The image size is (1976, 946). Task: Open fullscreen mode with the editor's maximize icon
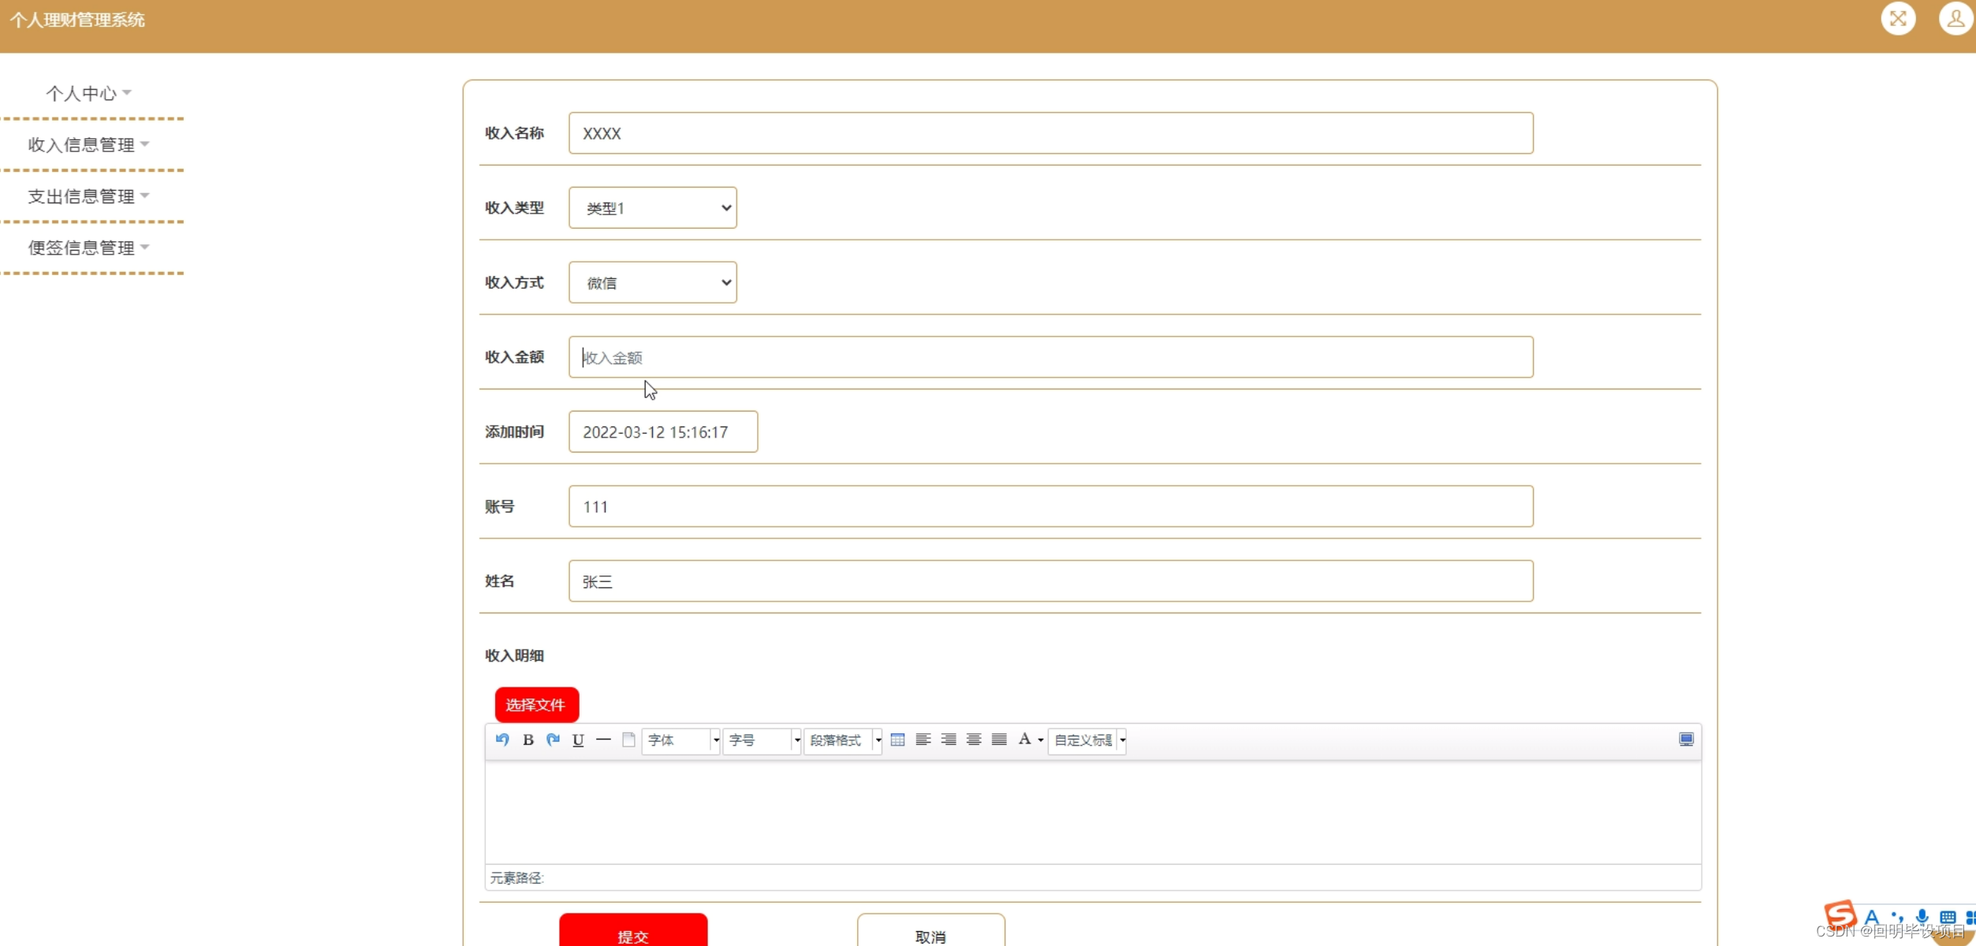1687,739
